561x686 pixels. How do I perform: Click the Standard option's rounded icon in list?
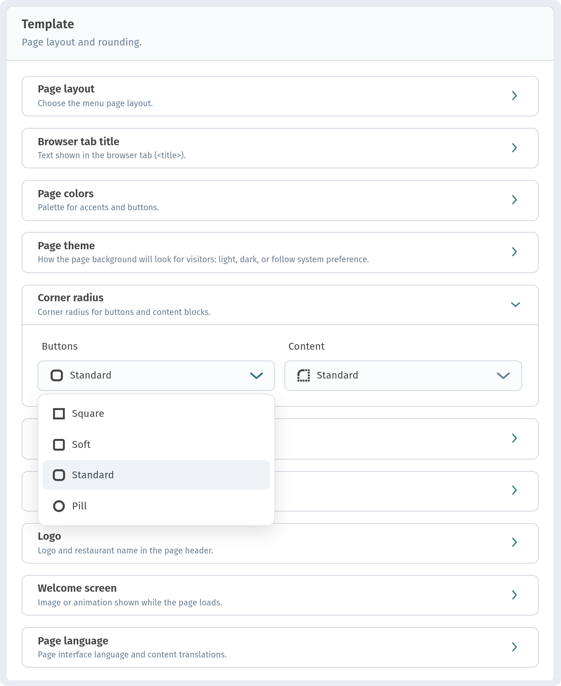[x=59, y=475]
